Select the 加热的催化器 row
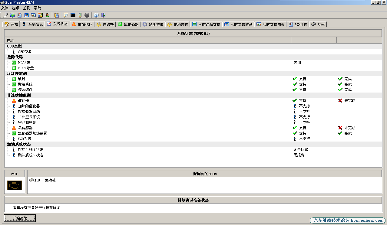This screenshot has width=387, height=225. click(x=193, y=106)
